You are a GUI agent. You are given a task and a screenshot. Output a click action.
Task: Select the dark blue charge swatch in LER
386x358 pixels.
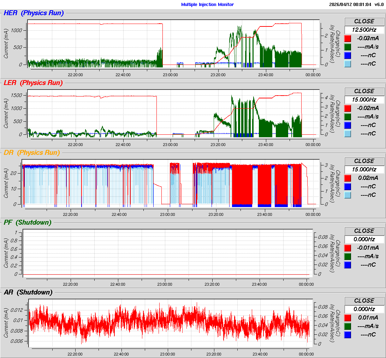click(x=348, y=125)
